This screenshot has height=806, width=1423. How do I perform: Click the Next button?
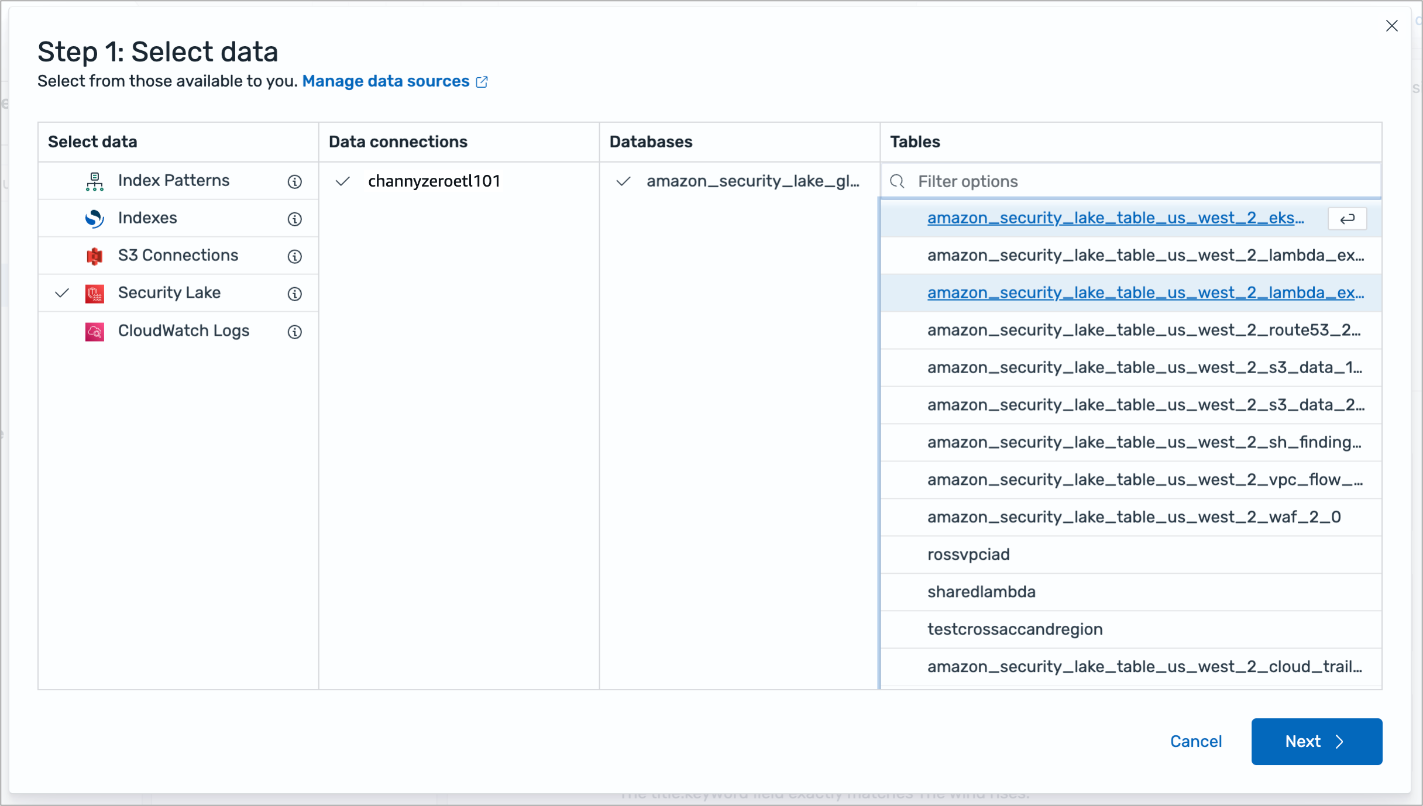click(1316, 741)
